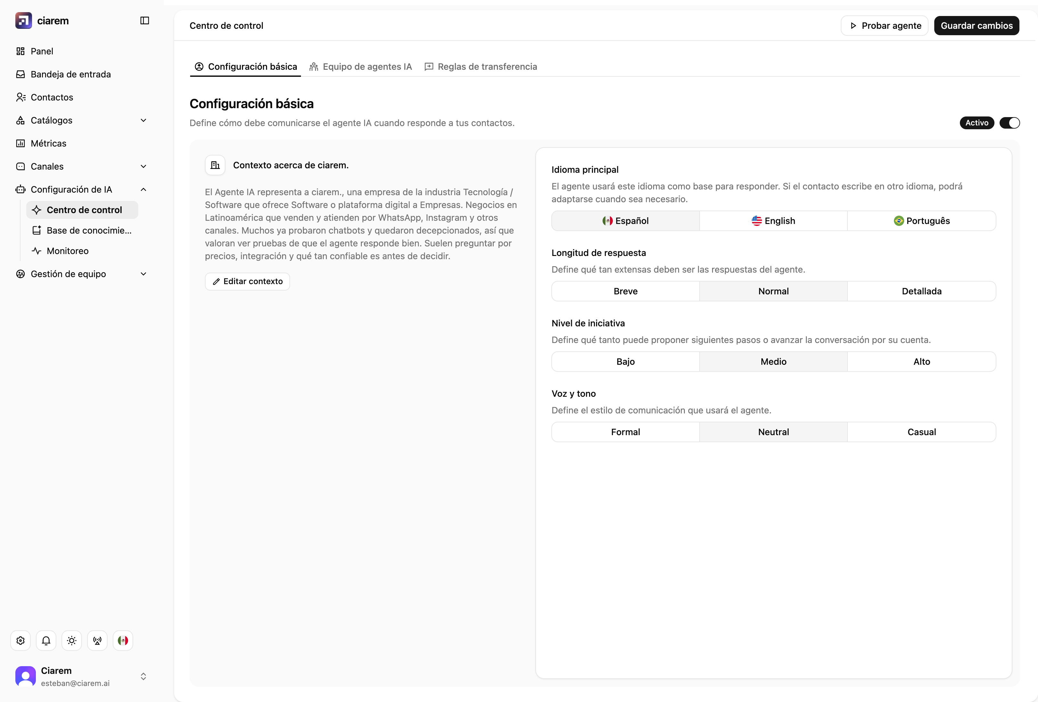
Task: Set response length to Normal
Action: tap(773, 291)
